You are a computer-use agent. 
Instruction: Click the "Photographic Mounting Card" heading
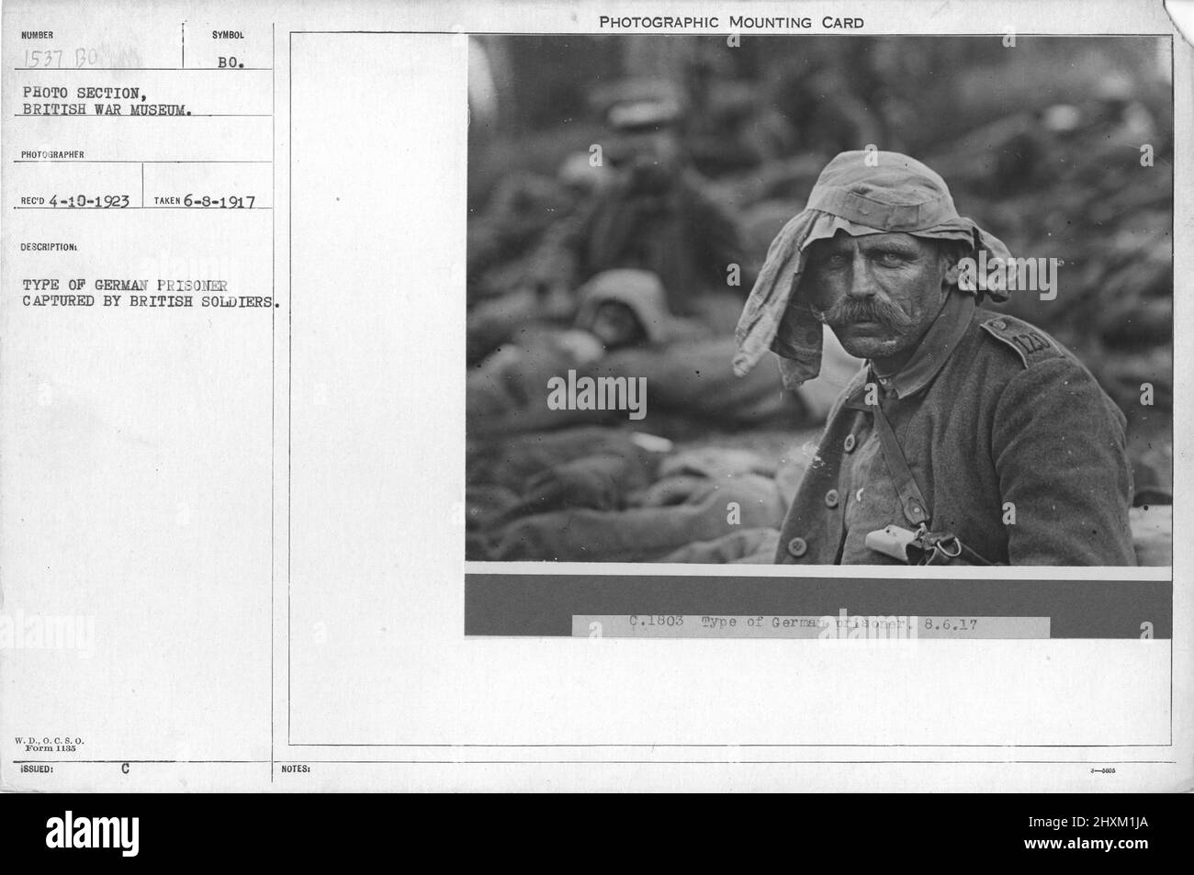point(731,22)
